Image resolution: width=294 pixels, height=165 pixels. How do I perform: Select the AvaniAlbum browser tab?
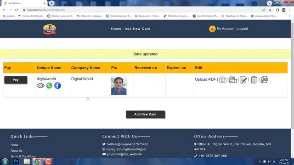coord(24,3)
